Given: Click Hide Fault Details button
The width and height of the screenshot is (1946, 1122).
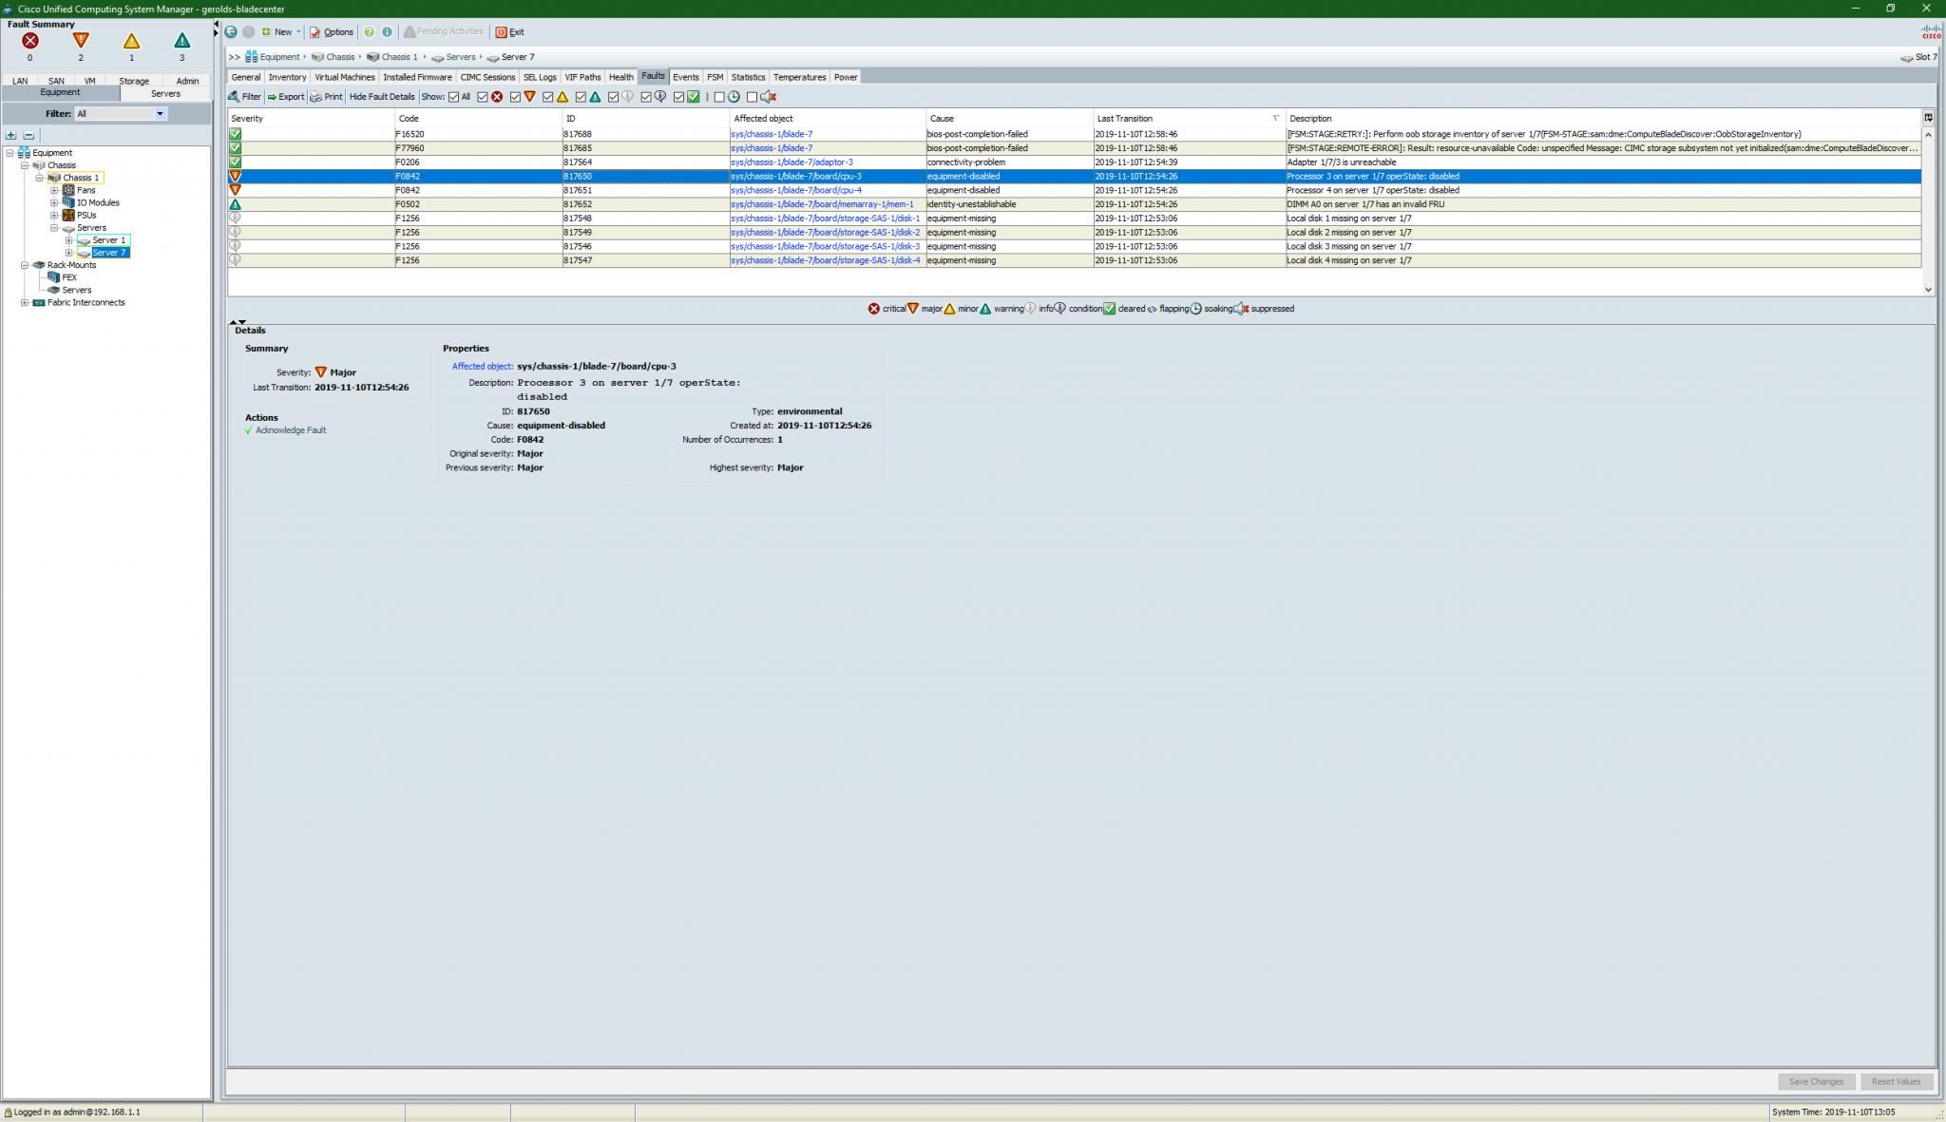Looking at the screenshot, I should point(382,97).
